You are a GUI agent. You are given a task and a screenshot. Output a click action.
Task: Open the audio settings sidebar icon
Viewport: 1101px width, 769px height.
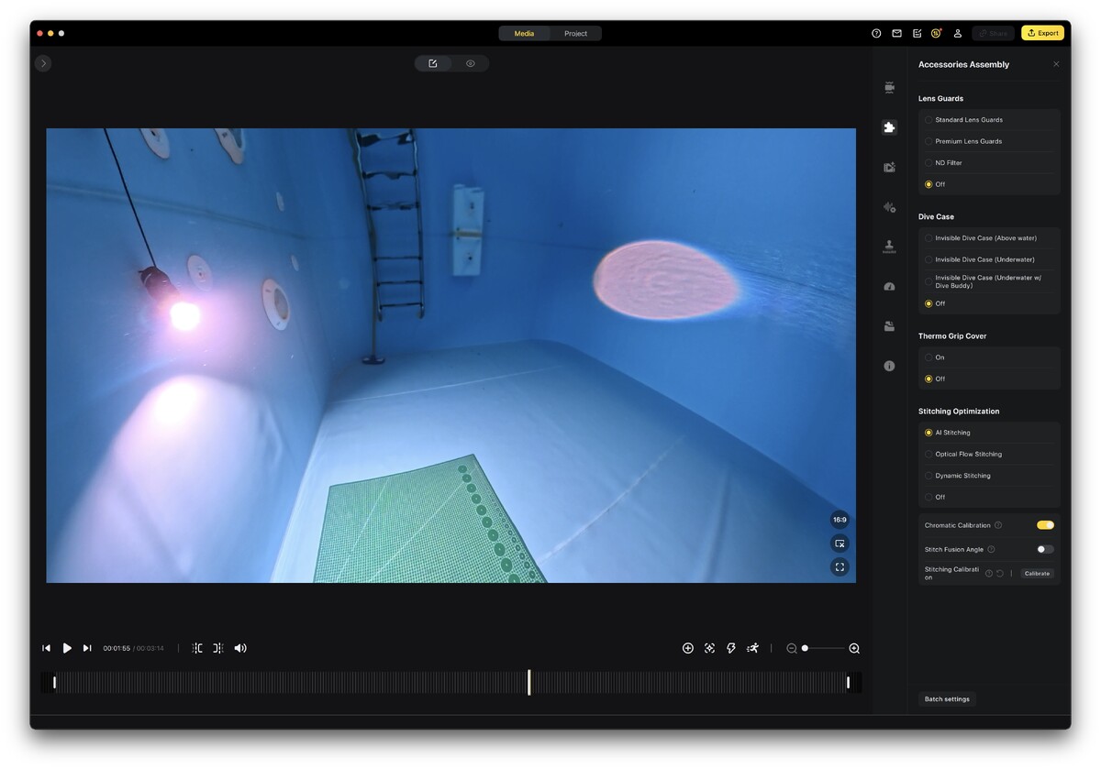click(888, 207)
